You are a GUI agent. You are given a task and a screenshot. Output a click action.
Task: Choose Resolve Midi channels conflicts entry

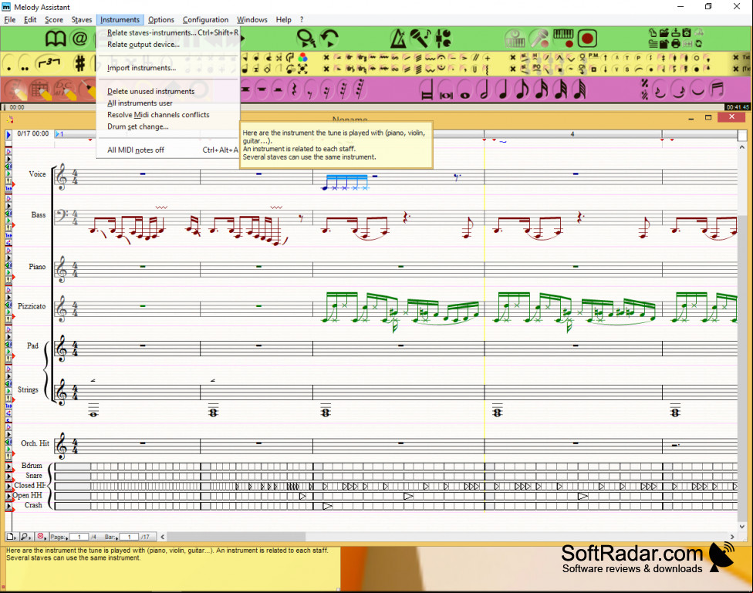pyautogui.click(x=168, y=115)
